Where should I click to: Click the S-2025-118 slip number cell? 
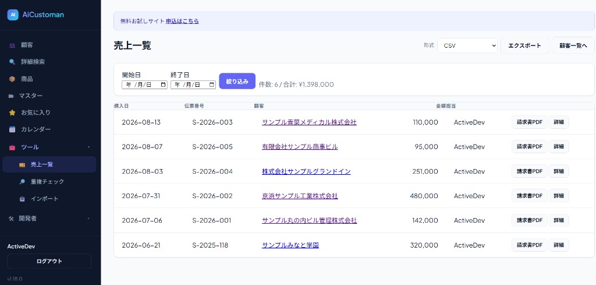210,245
